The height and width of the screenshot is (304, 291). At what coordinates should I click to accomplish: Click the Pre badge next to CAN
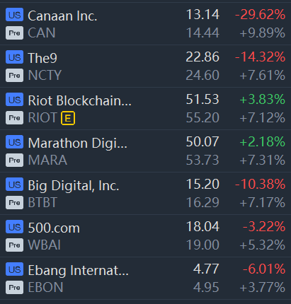14,33
